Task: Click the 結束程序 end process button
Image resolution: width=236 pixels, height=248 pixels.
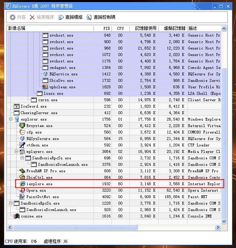Action: point(42,17)
